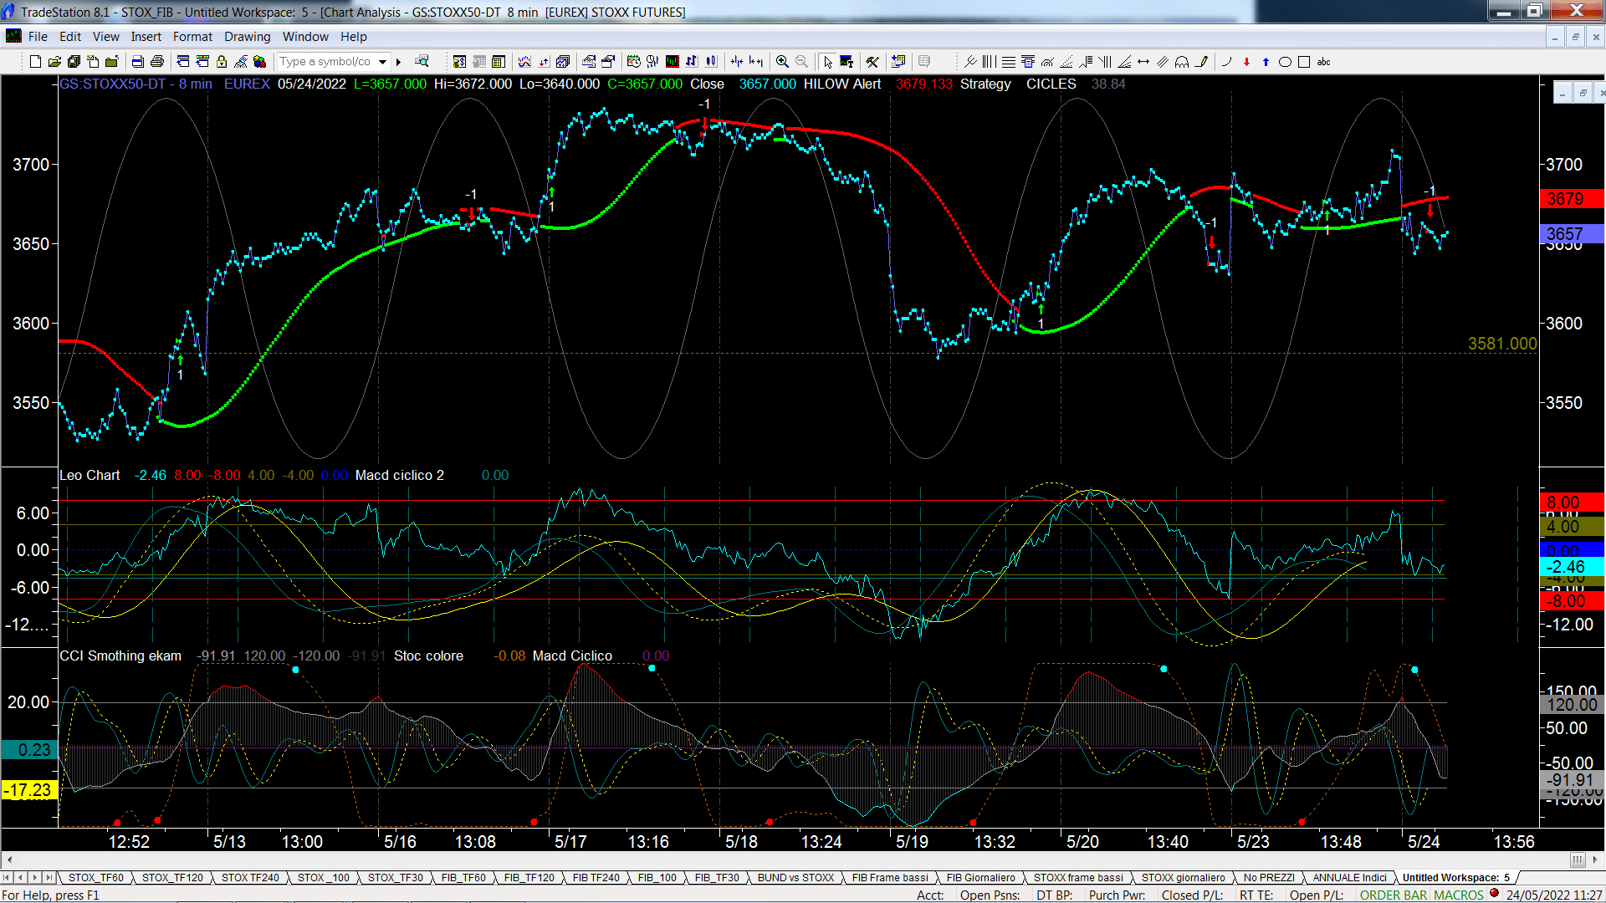Switch to the FIB_TF60 workspace tab

click(463, 877)
